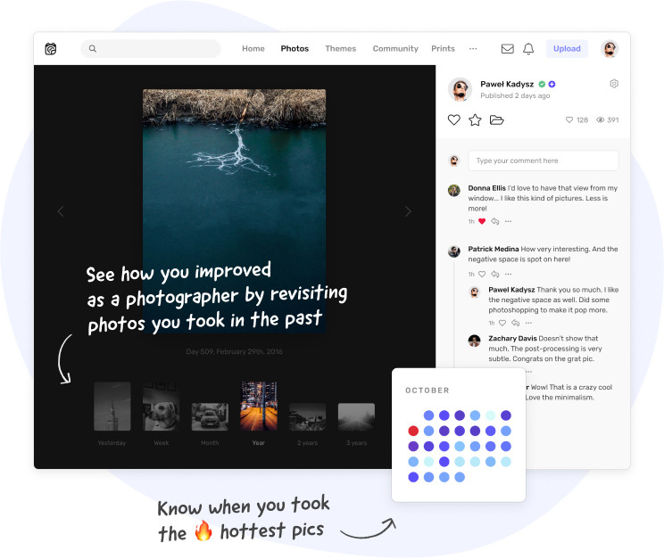The width and height of the screenshot is (664, 559).
Task: Go to previous photo arrow
Action: coord(61,211)
